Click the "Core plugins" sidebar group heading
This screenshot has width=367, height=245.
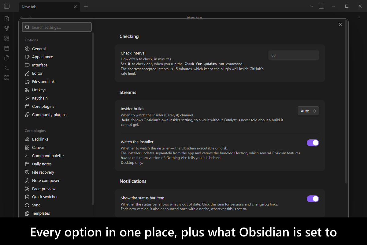[35, 131]
